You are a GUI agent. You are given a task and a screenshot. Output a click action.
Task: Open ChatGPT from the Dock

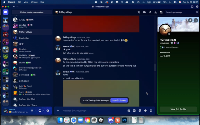tap(94, 120)
